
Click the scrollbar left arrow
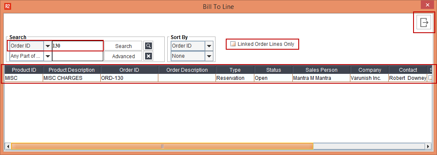tap(8, 146)
